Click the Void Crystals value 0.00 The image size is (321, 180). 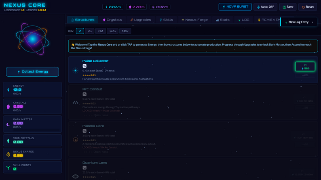[x=18, y=142]
